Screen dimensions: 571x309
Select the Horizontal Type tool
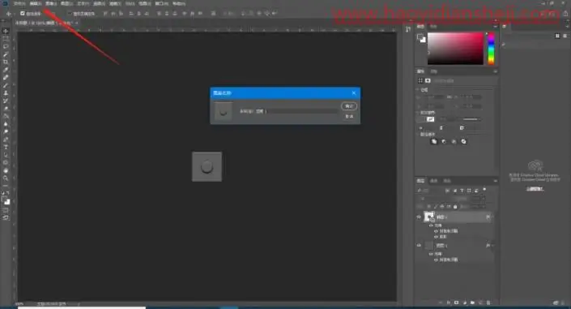click(6, 147)
